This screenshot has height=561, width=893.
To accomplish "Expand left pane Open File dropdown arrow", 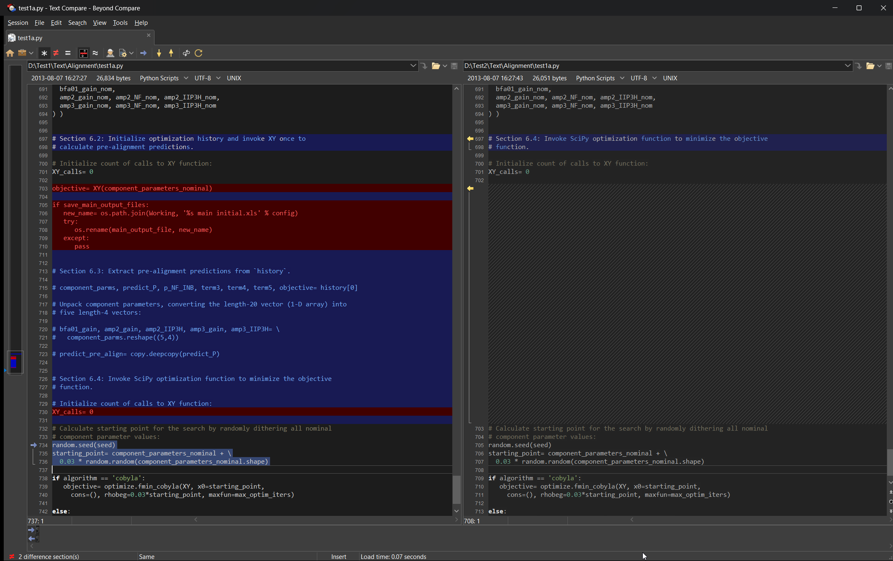I will (445, 66).
